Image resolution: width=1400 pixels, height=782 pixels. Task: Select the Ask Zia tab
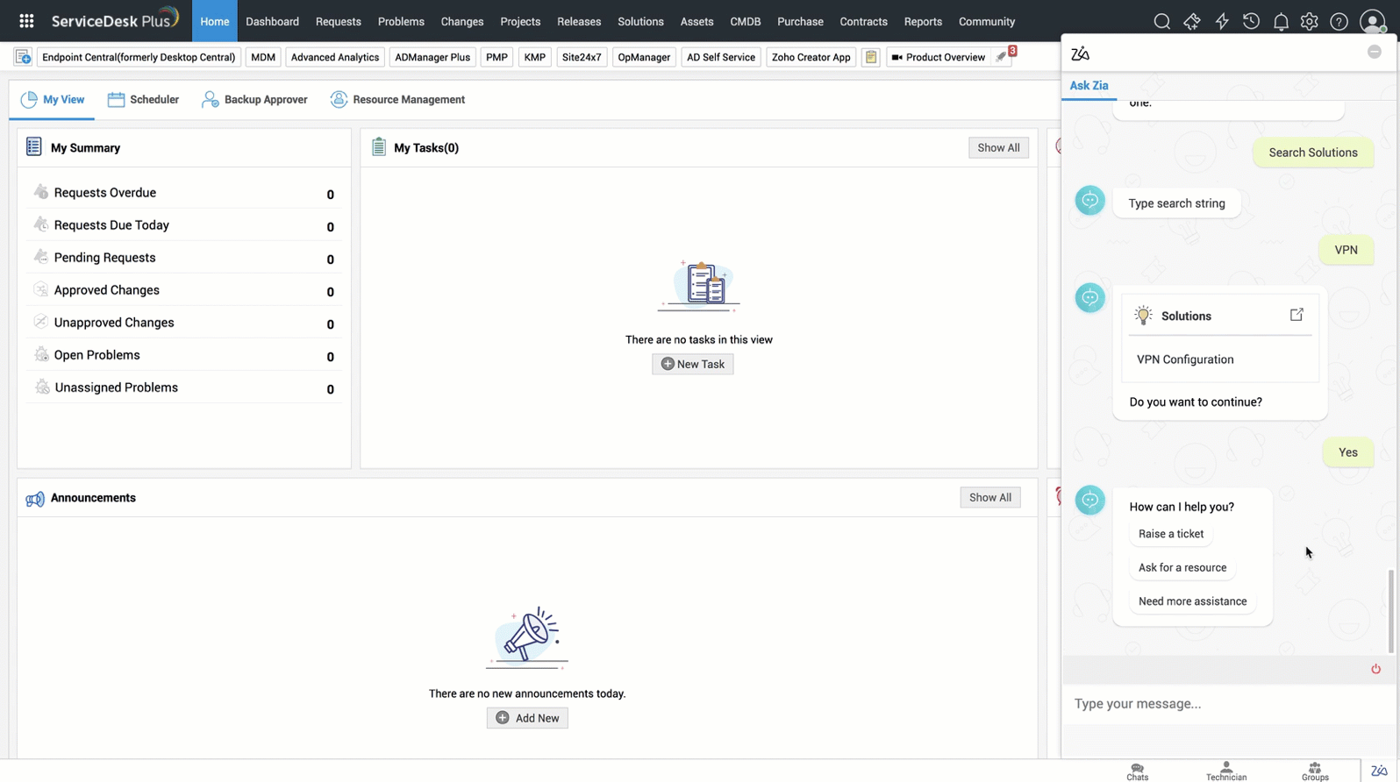(1089, 86)
